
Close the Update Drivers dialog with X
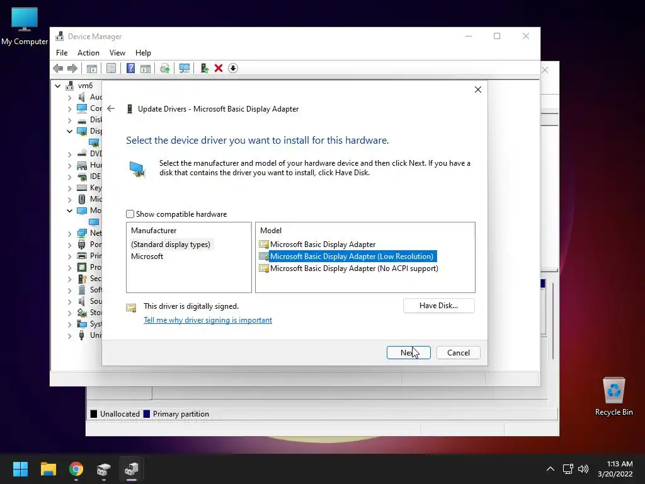click(478, 89)
